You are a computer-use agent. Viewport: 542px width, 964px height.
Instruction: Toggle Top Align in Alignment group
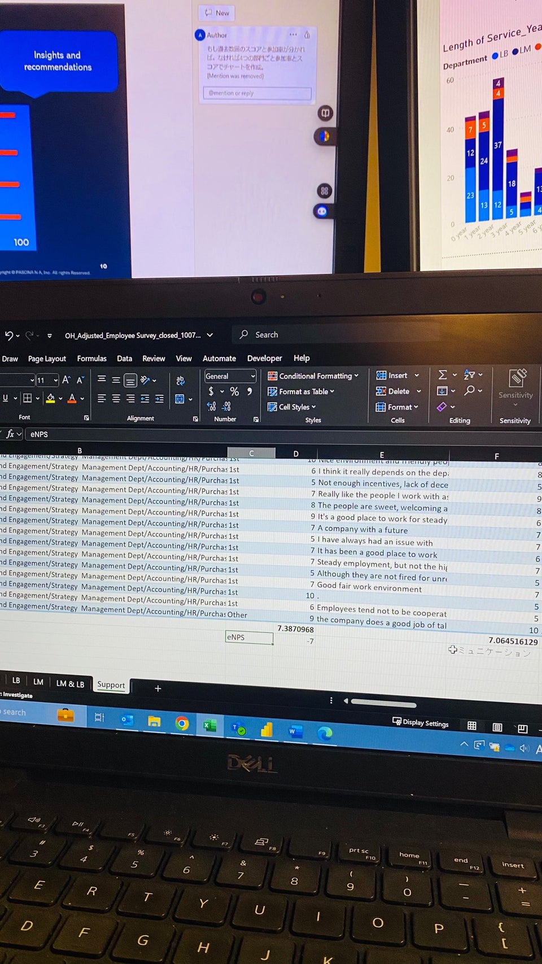tap(102, 380)
